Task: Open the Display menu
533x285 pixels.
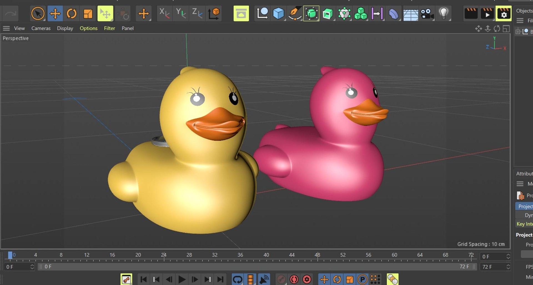Action: [x=65, y=28]
